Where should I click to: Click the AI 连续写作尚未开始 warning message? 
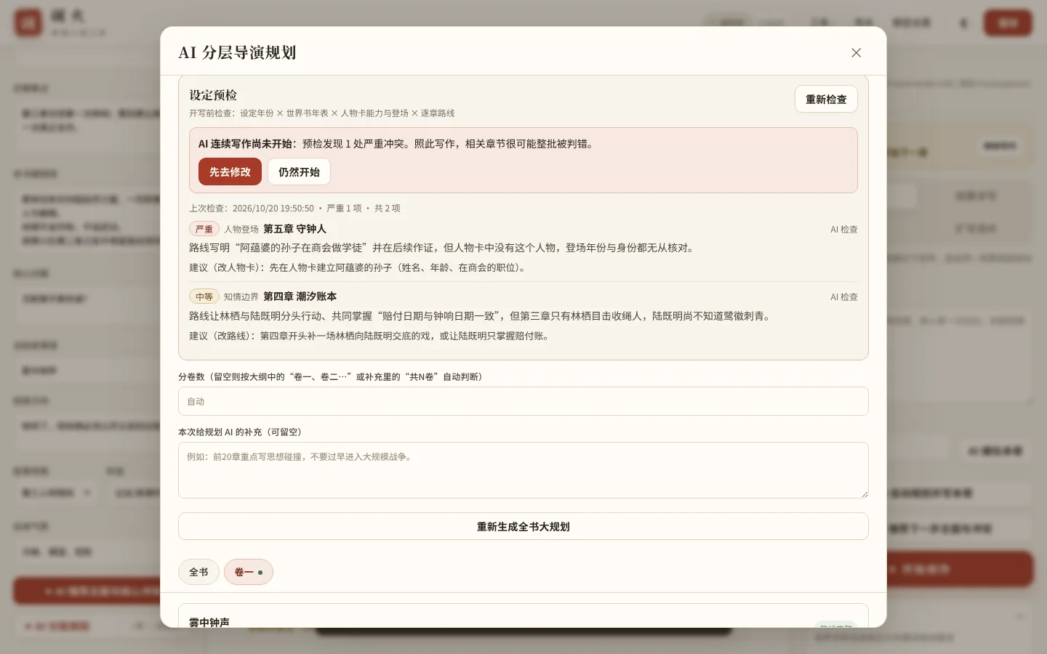[x=397, y=144]
